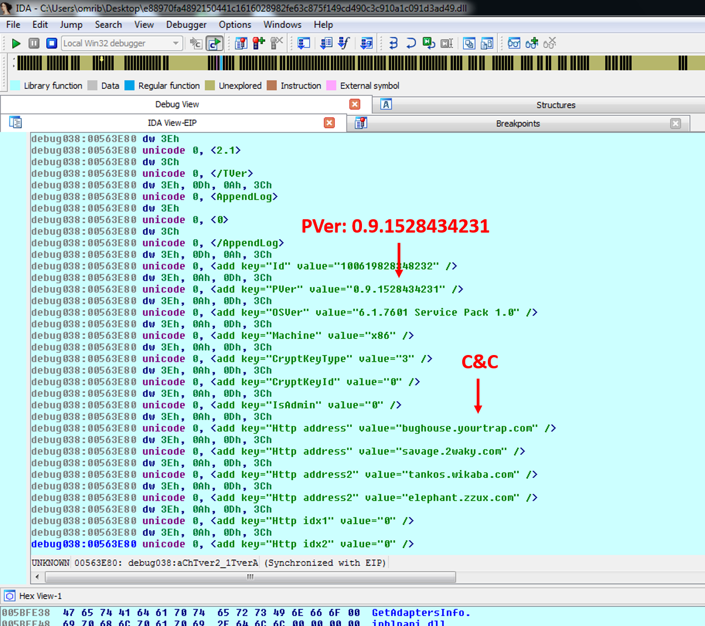705x626 pixels.
Task: Click the OSVer Service Pack line
Action: [x=284, y=313]
